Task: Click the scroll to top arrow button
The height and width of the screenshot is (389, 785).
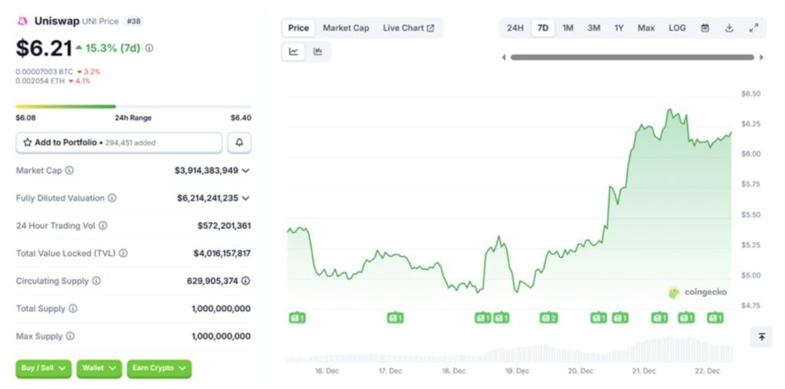Action: [x=760, y=337]
